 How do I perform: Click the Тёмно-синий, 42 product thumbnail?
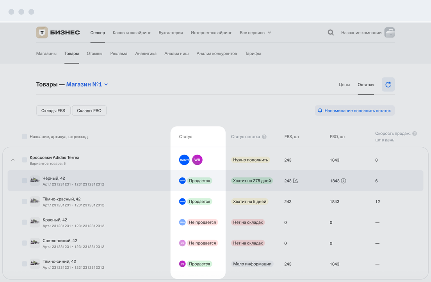(35, 264)
